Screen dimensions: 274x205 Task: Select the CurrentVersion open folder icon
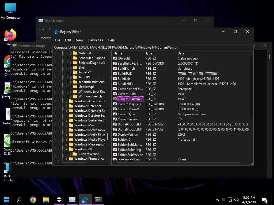tap(75, 154)
